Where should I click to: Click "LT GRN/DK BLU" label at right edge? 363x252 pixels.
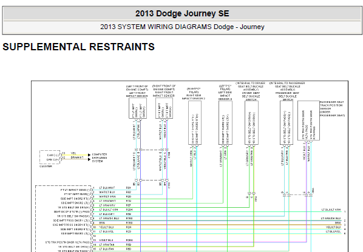pyautogui.click(x=331, y=219)
